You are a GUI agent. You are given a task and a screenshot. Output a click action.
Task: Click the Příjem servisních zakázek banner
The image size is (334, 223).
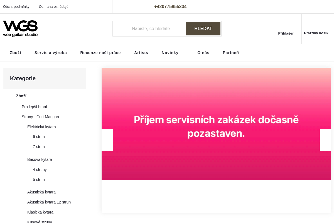tap(216, 124)
